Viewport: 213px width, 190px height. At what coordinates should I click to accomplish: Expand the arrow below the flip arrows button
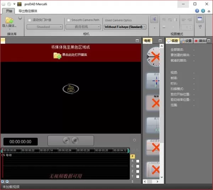pyautogui.click(x=154, y=28)
